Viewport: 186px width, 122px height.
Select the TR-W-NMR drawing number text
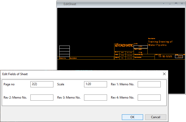(165, 57)
